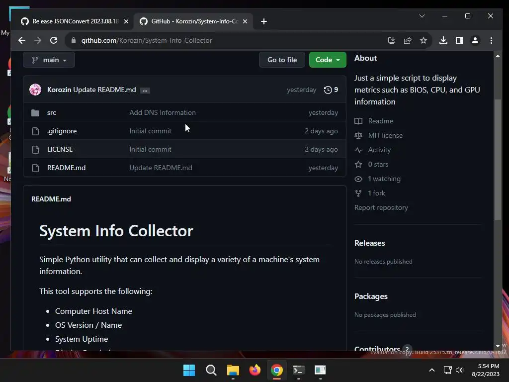The image size is (509, 382).
Task: Open Chrome three-dot menu
Action: click(x=491, y=40)
